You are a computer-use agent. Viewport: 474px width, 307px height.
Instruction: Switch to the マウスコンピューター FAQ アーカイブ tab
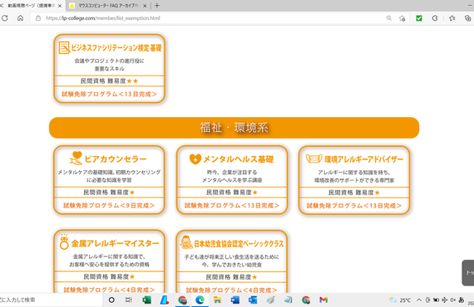coord(107,6)
